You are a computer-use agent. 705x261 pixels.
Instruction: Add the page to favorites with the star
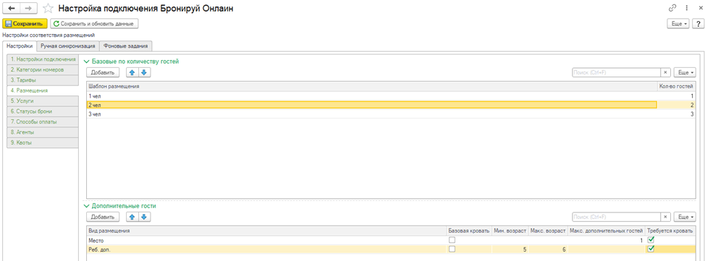click(48, 9)
